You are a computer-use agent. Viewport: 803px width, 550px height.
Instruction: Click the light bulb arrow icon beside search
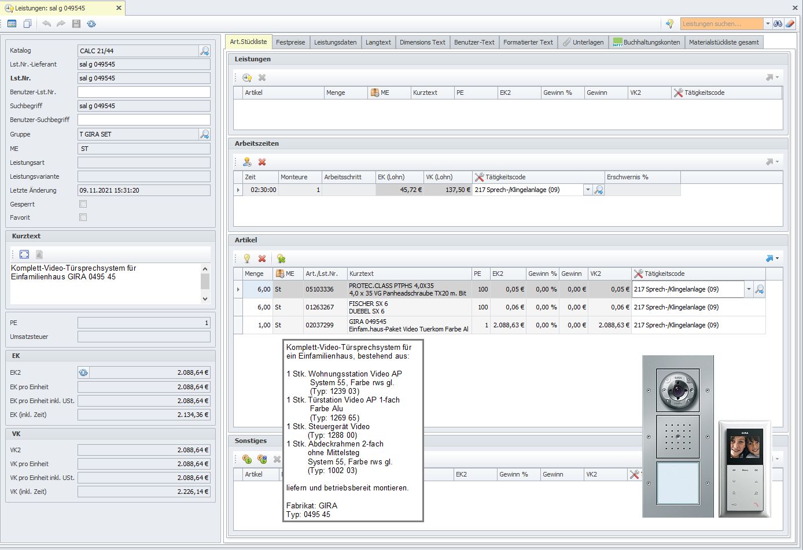[669, 24]
